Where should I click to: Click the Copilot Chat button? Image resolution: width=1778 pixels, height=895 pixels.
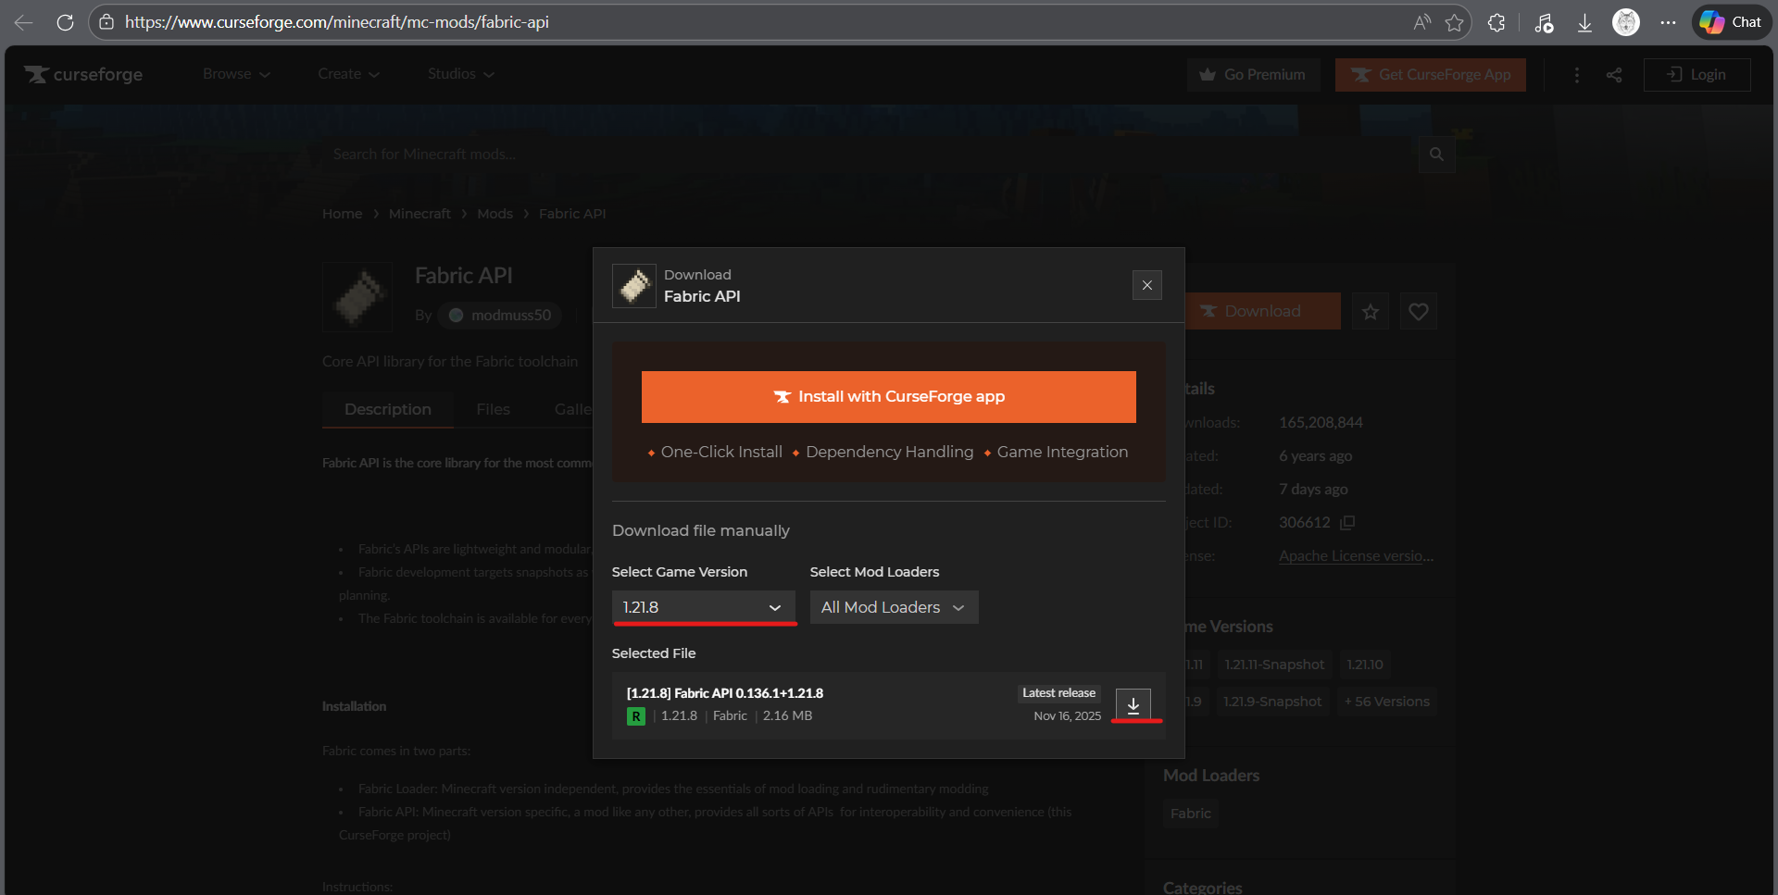pyautogui.click(x=1731, y=22)
